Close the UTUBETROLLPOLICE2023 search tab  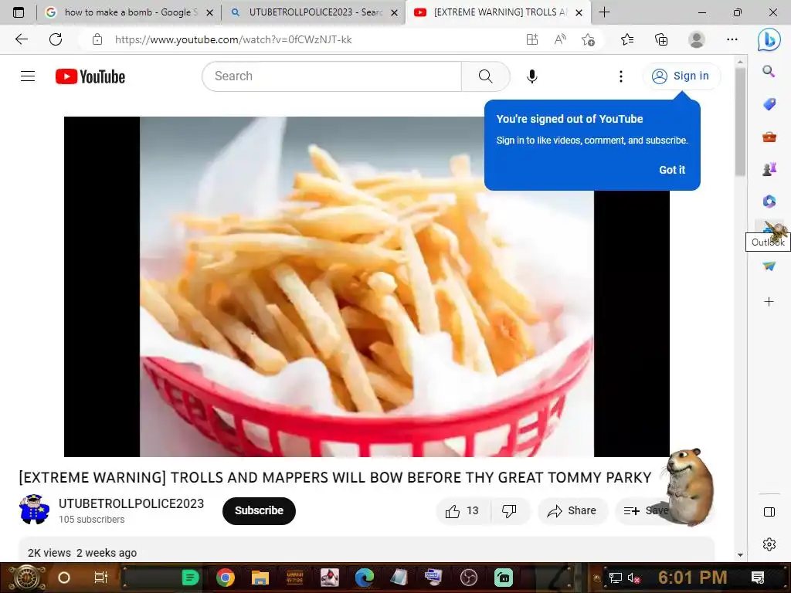395,12
